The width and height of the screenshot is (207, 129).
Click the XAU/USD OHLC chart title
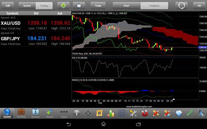(x=99, y=13)
